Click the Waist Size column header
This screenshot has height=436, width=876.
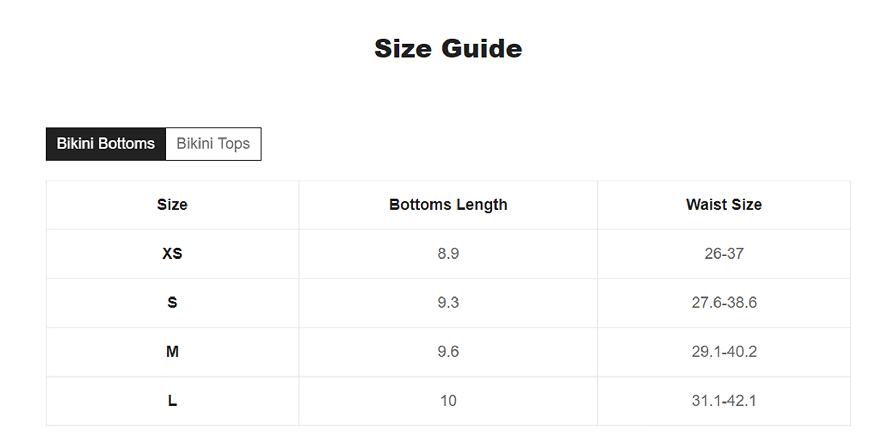724,205
